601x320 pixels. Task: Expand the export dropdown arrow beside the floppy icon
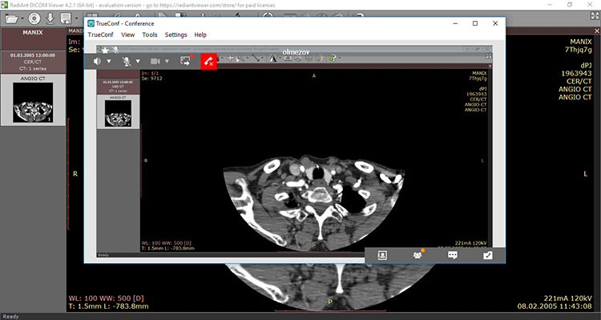coord(76,18)
